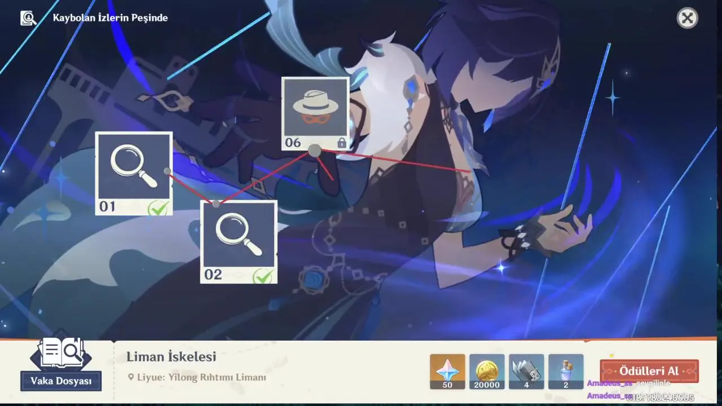Select locked suspect card 06

click(x=315, y=114)
